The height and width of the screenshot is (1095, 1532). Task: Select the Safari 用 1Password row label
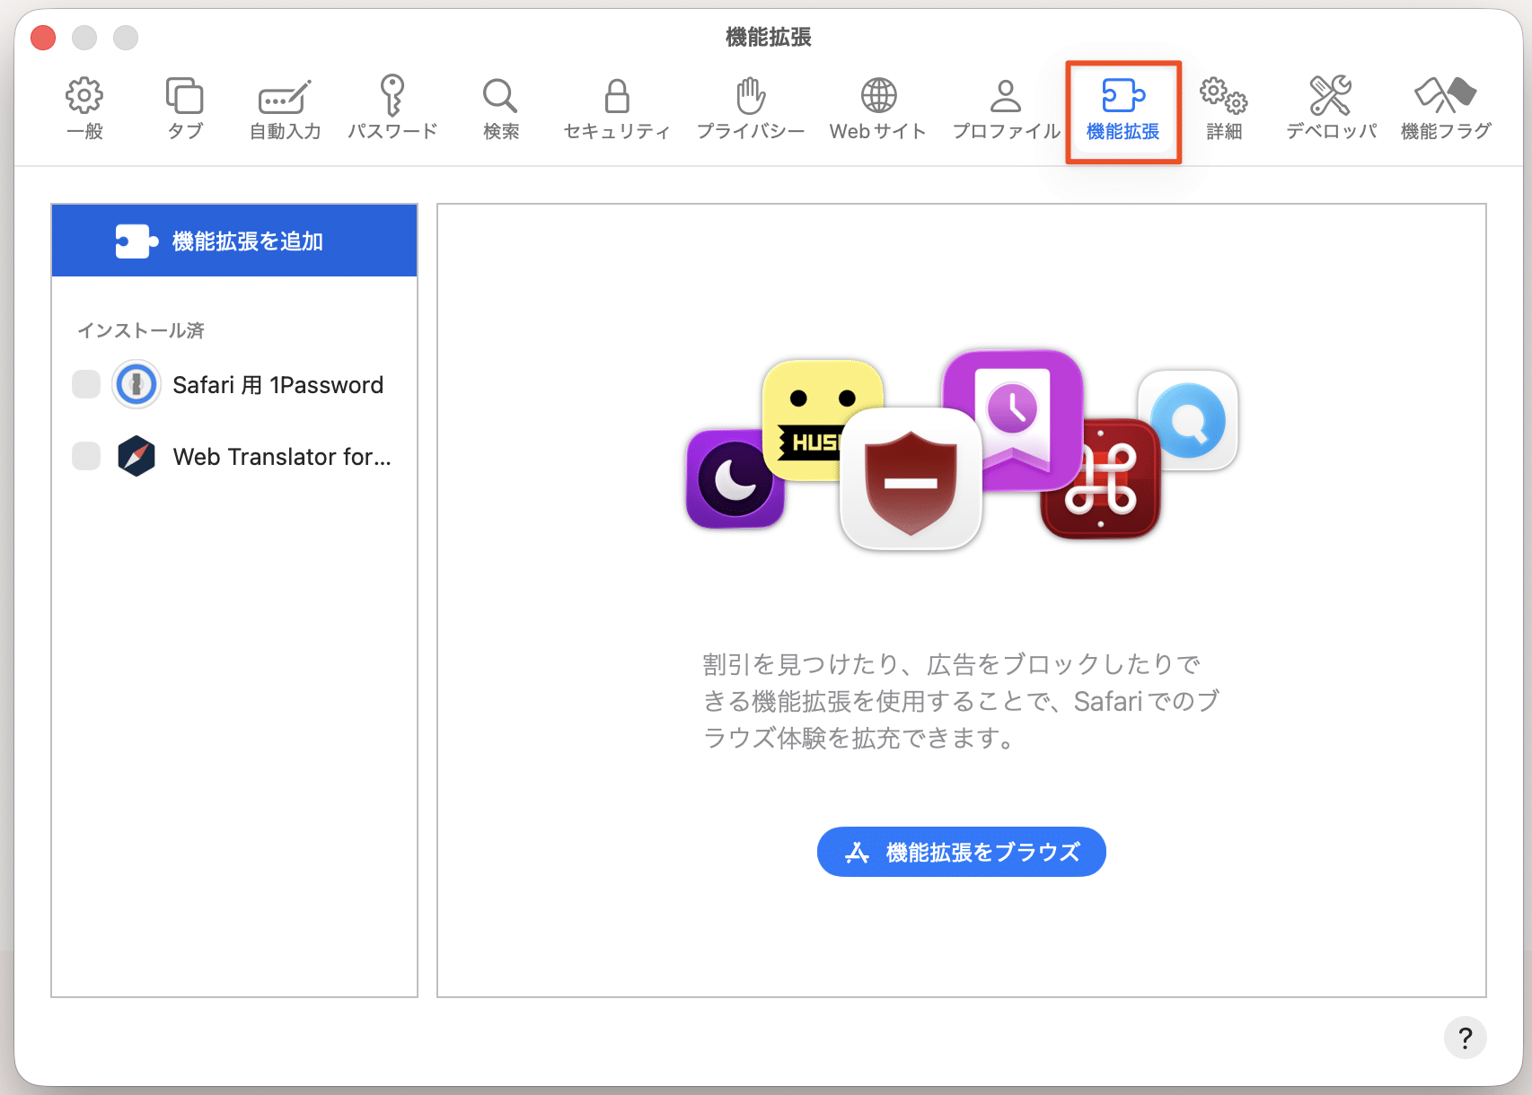point(277,385)
